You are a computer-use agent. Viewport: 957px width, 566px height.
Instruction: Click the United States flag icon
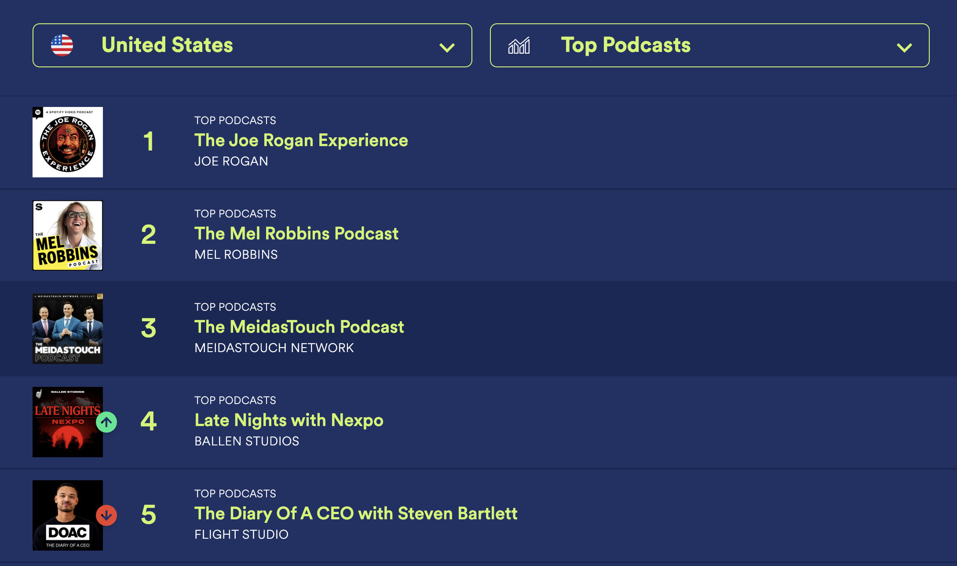62,45
